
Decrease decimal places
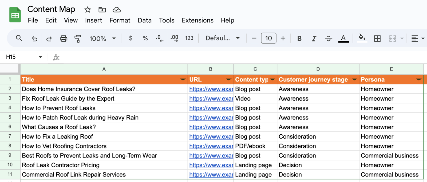coord(160,38)
